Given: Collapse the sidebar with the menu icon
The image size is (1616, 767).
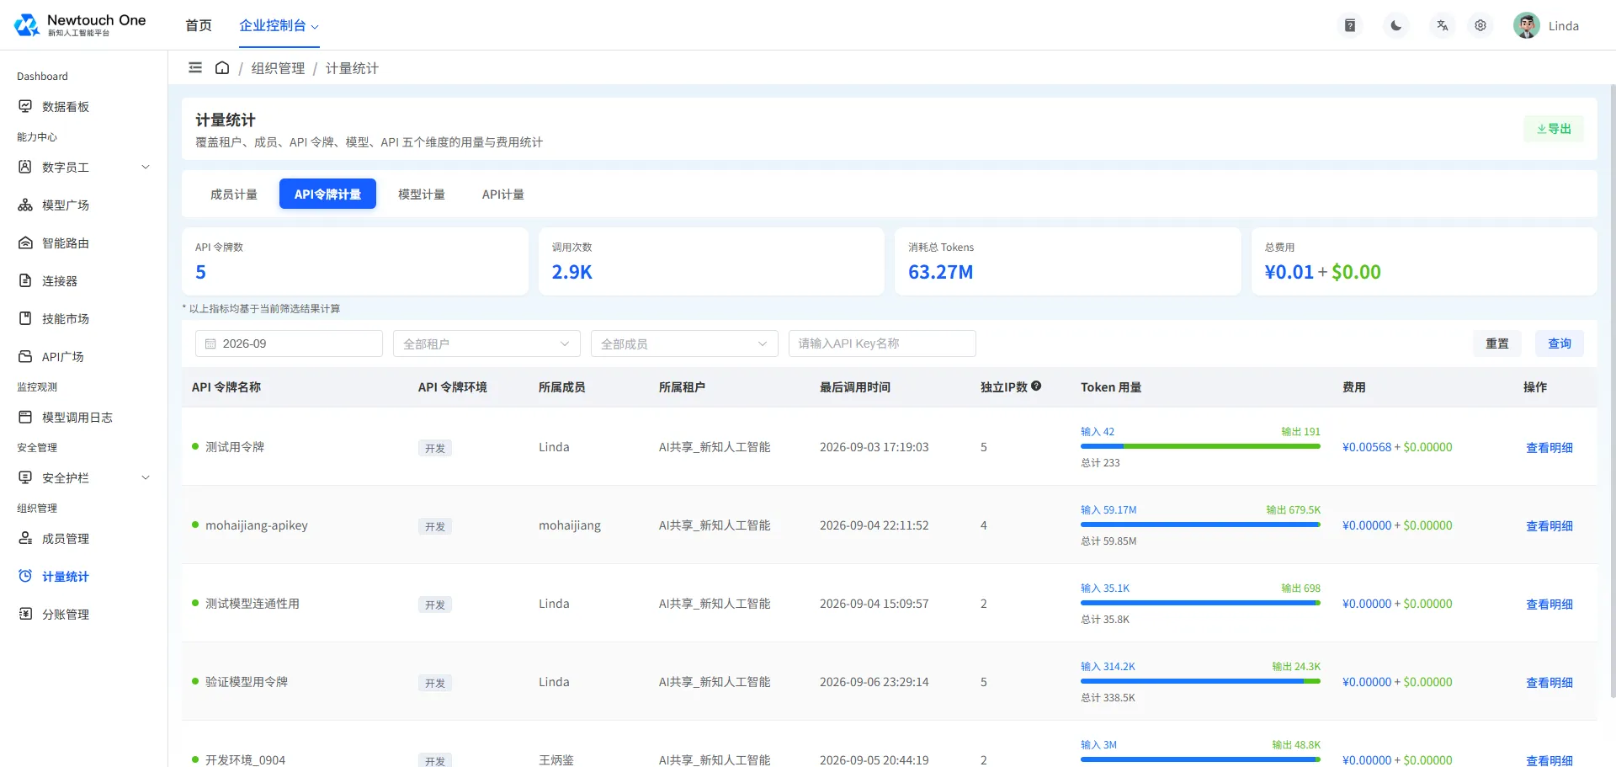Looking at the screenshot, I should (195, 67).
